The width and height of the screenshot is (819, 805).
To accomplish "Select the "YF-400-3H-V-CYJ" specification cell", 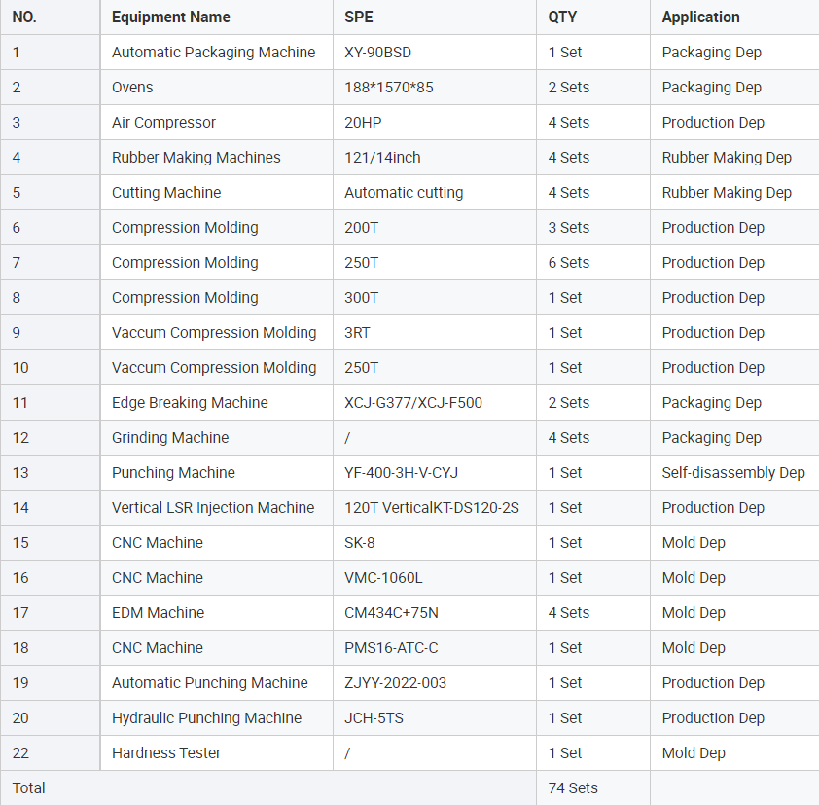I will click(401, 473).
